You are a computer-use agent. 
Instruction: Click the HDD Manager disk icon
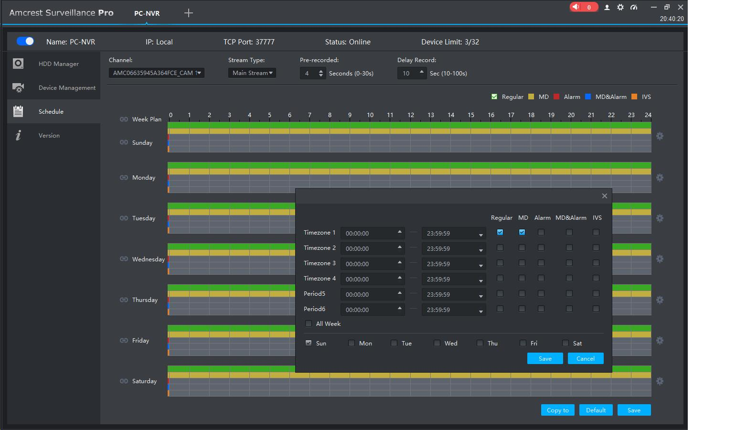click(18, 64)
